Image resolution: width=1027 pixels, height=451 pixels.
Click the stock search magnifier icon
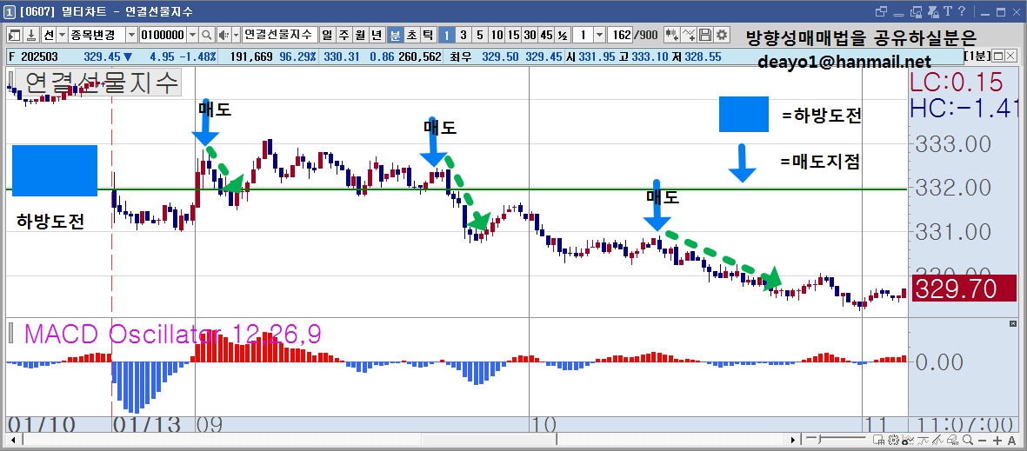coord(207,35)
